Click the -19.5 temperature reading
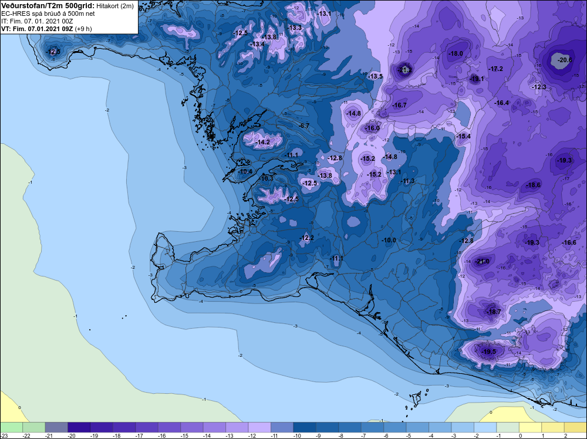The width and height of the screenshot is (587, 439). 488,352
